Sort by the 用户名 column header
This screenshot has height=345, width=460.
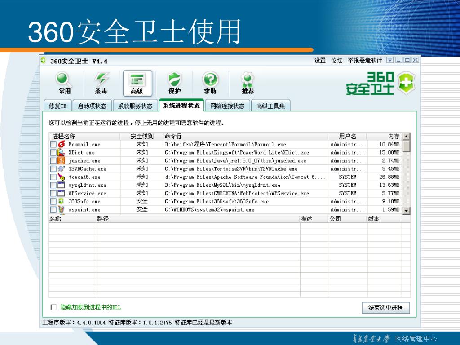coord(347,136)
